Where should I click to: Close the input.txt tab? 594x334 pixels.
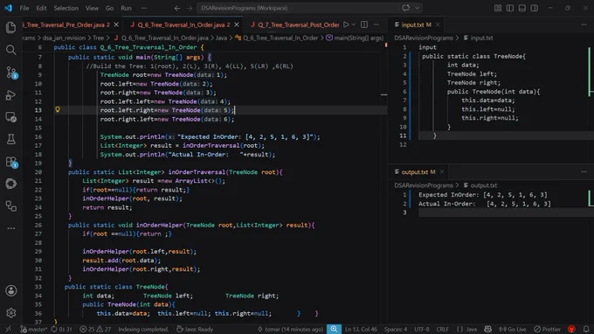(x=438, y=24)
